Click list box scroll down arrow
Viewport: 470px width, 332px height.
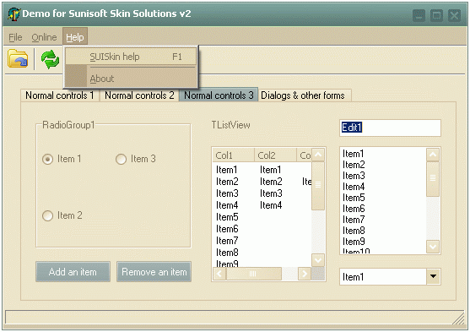(x=433, y=247)
